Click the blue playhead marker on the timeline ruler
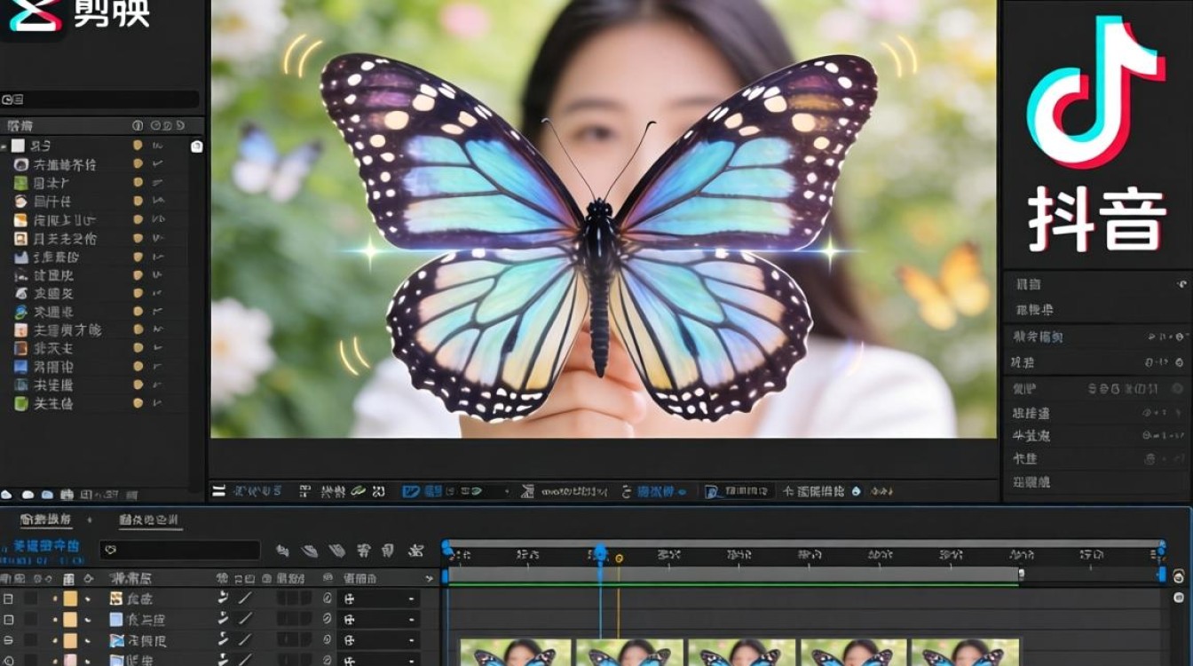 coord(601,552)
